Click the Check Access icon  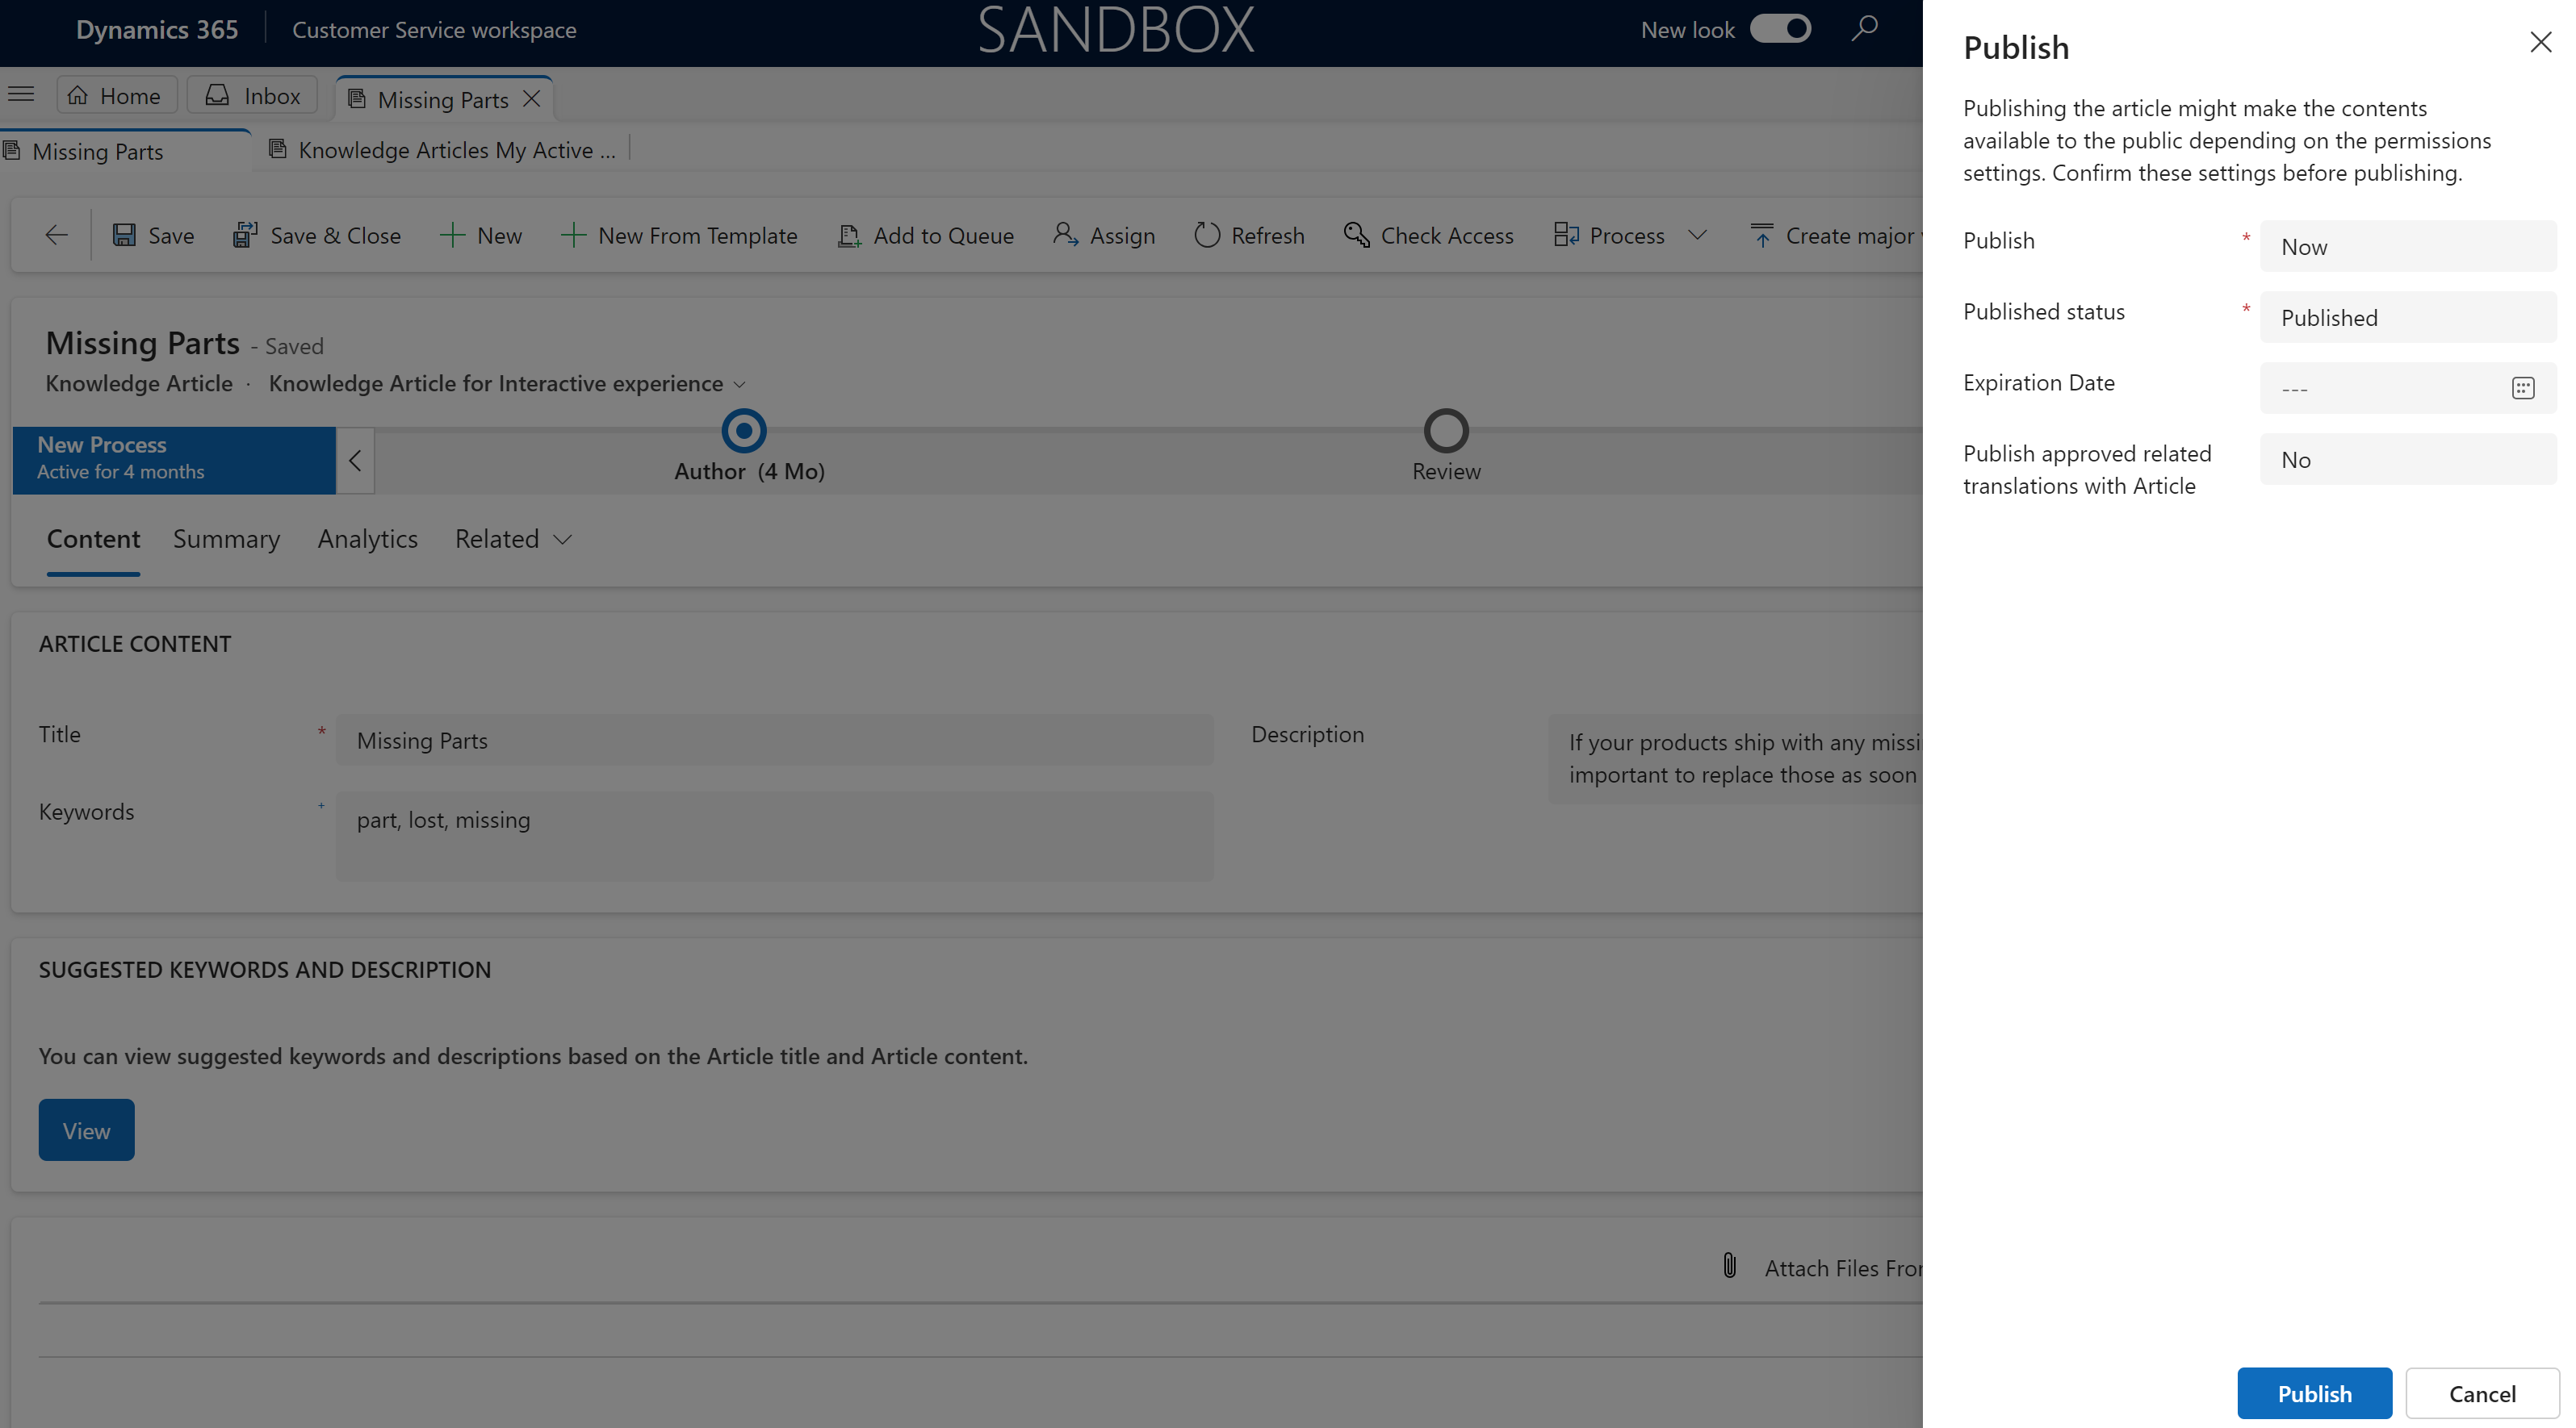(x=1355, y=234)
